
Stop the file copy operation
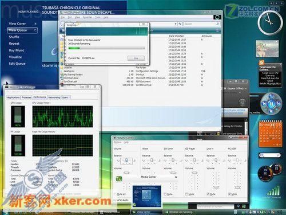(136, 58)
